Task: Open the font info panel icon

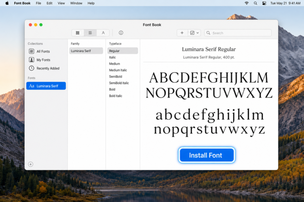Action: 121,33
